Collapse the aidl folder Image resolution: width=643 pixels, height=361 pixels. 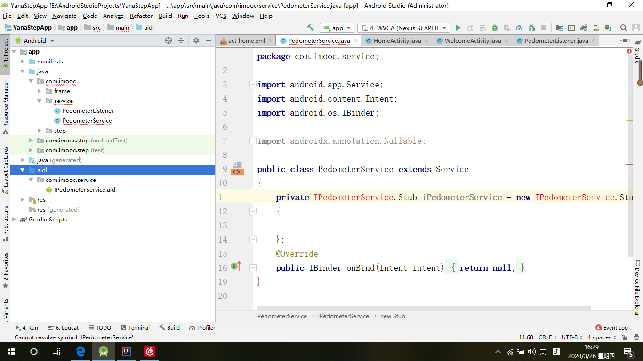click(23, 170)
